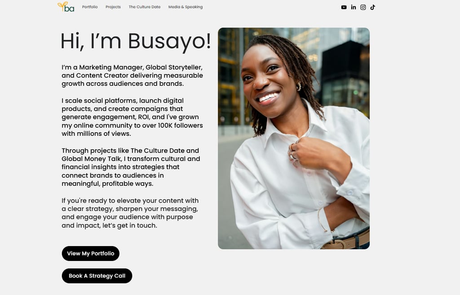Screen dimensions: 460x295
Task: Click Busayo's portrait photo
Action: 294,139
